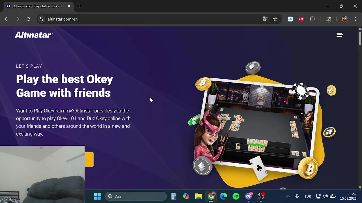Open Calculator from the taskbar
Image resolution: width=362 pixels, height=203 pixels.
click(174, 196)
